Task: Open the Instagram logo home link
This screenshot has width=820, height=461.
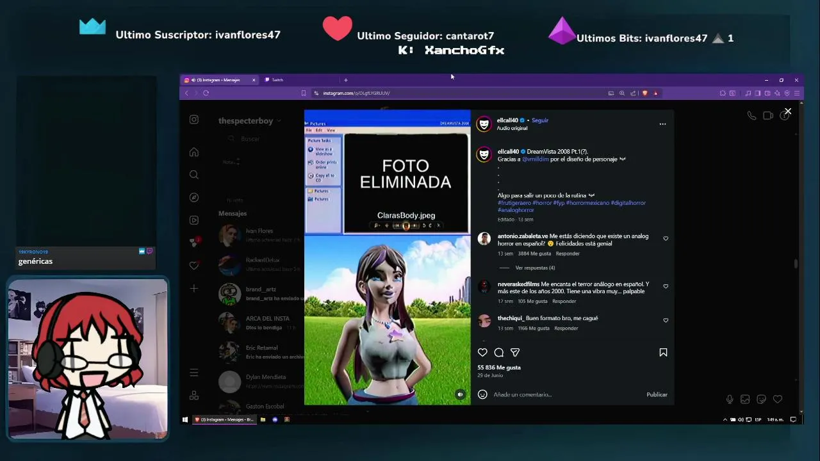Action: click(x=194, y=120)
